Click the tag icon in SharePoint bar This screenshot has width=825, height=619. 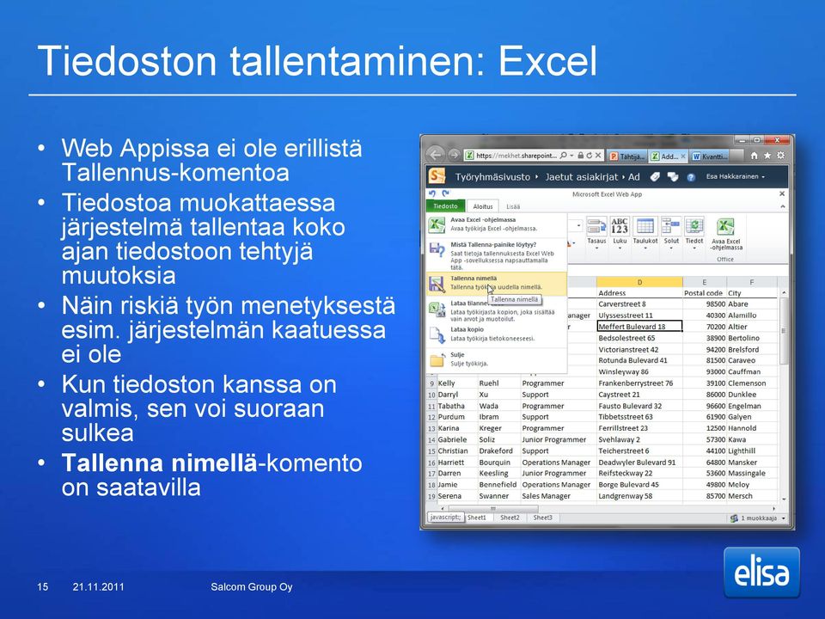[655, 177]
